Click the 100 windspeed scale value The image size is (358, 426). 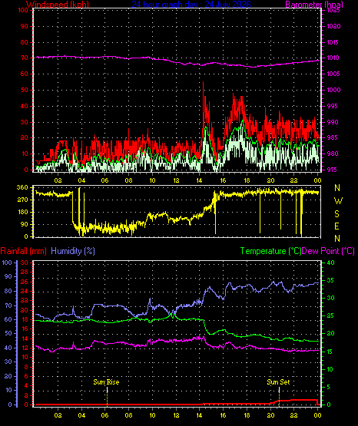click(23, 10)
